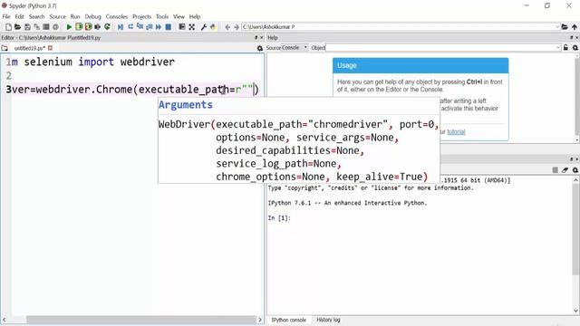The height and width of the screenshot is (326, 580).
Task: Click inside the Help Object input field
Action: tap(440, 48)
